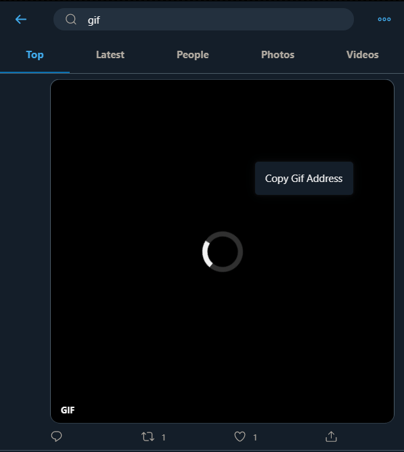Open the three-dot more options menu
This screenshot has height=452, width=404.
tap(384, 20)
